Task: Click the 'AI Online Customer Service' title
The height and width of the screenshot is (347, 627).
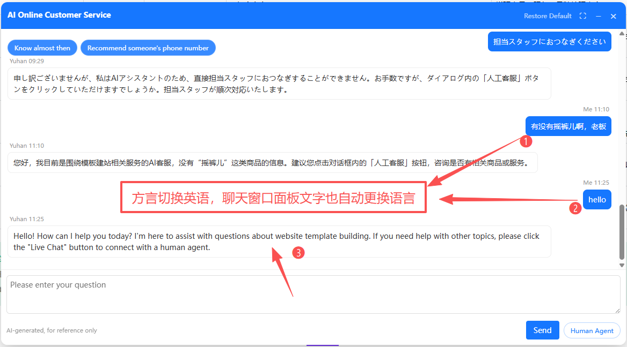Action: tap(59, 15)
